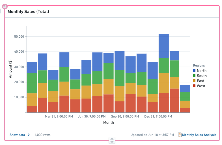The height and width of the screenshot is (145, 222).
Task: Click the last short bar's red West segment
Action: pyautogui.click(x=185, y=110)
